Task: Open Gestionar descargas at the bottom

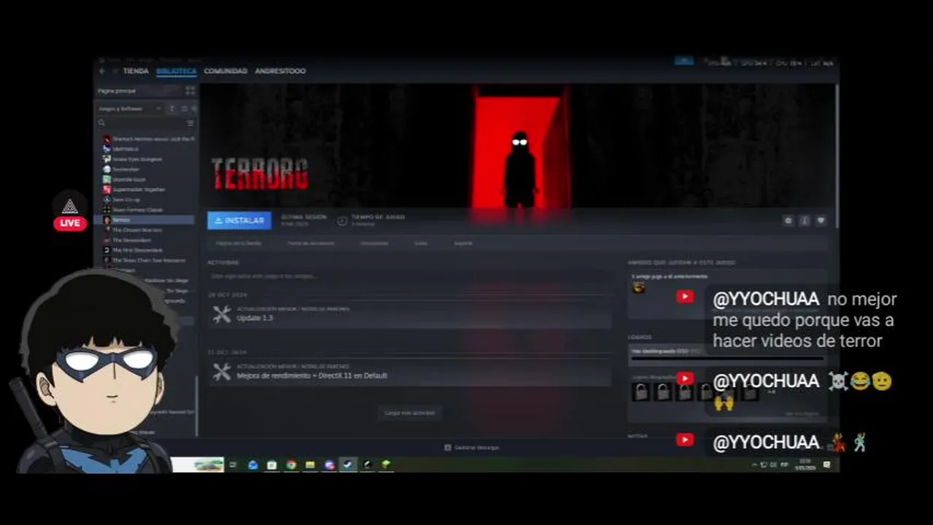Action: pyautogui.click(x=472, y=448)
